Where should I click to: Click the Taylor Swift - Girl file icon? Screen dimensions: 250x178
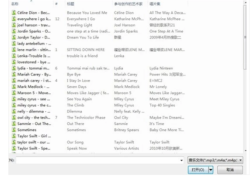tap(14, 136)
